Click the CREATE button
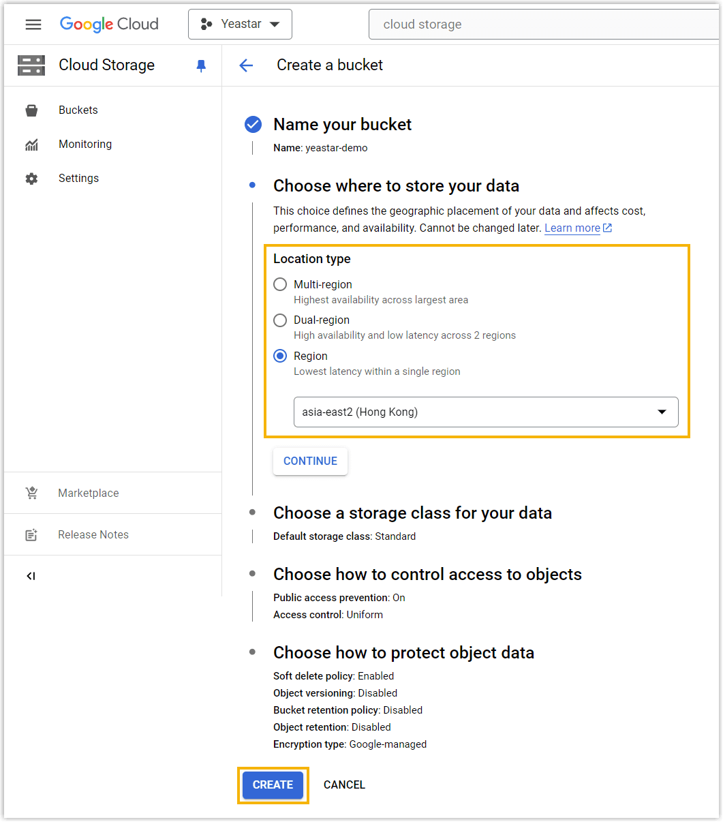The width and height of the screenshot is (723, 822). [x=273, y=785]
